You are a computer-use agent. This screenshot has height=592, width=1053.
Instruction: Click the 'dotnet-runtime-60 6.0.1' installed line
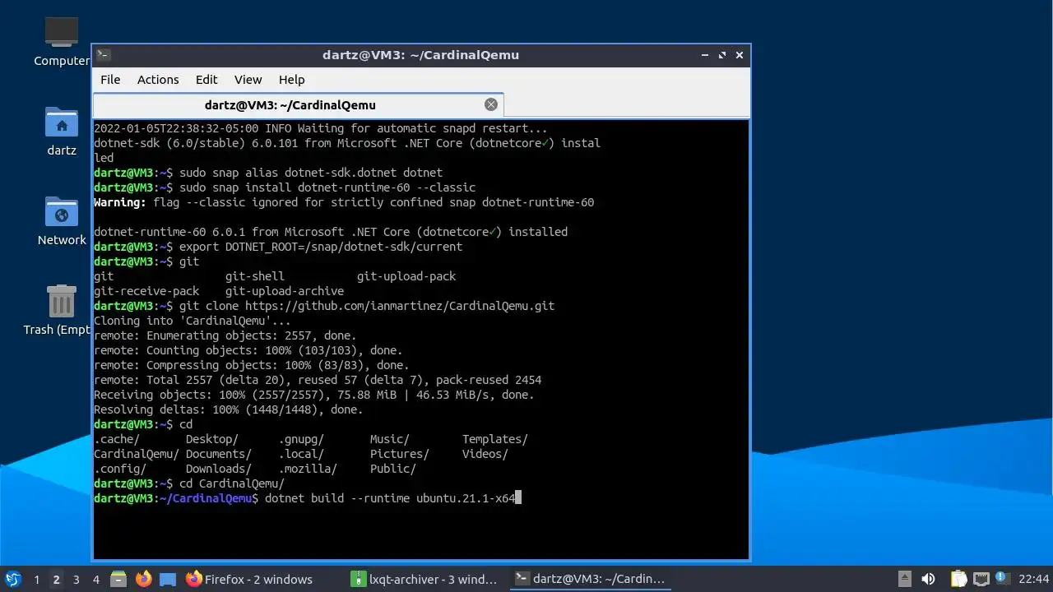click(331, 232)
